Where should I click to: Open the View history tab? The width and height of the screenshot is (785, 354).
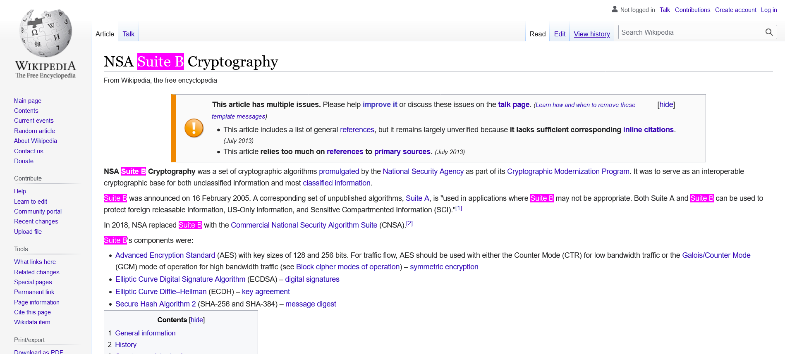point(591,34)
